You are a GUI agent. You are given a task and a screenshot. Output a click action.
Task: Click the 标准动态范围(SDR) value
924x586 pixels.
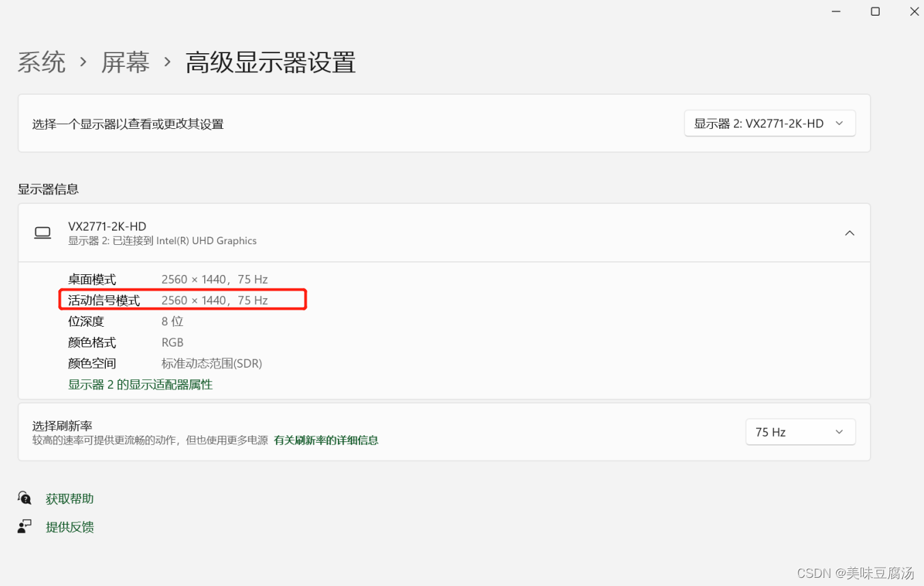tap(212, 364)
